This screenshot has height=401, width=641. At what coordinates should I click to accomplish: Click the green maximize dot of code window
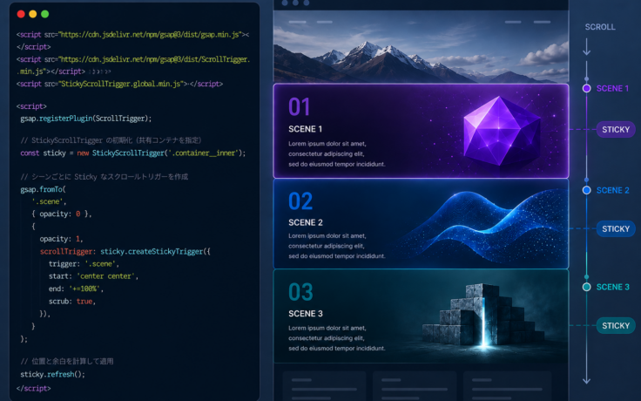(45, 14)
